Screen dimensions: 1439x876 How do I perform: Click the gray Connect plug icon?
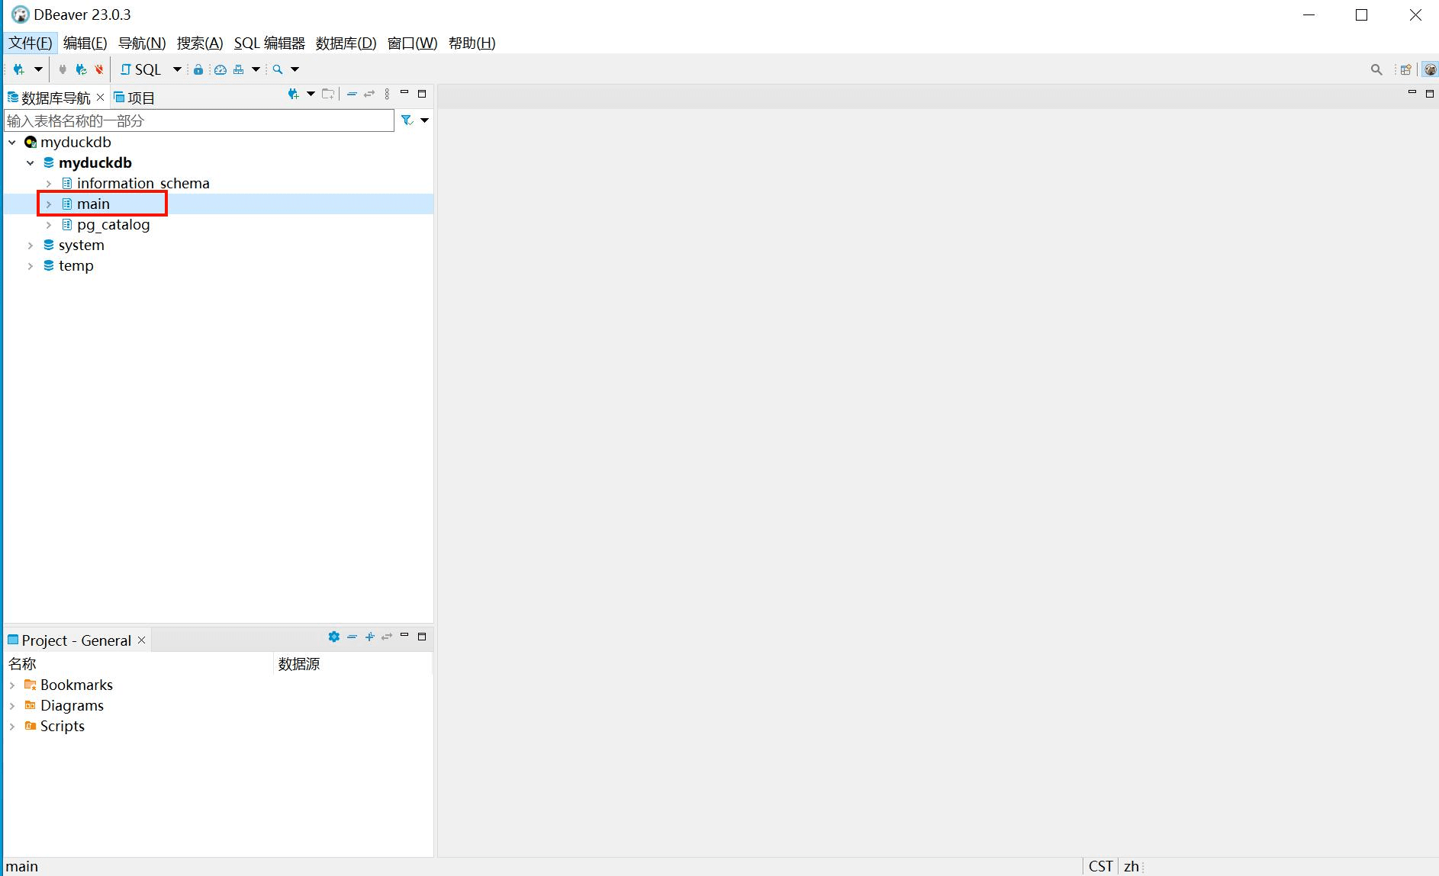[63, 69]
